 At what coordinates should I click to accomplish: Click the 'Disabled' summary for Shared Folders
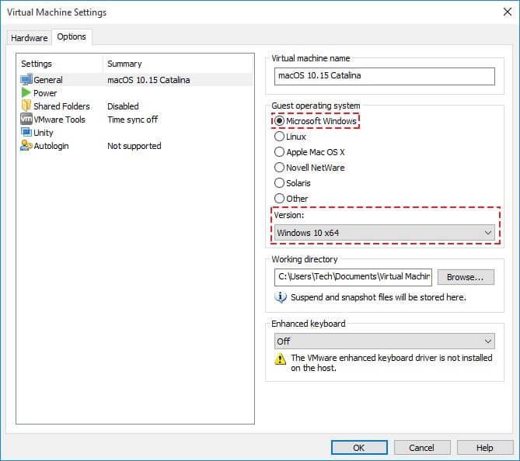point(123,106)
